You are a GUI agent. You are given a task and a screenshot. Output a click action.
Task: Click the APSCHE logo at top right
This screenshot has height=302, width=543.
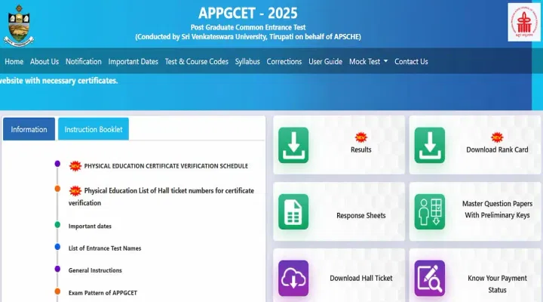523,23
